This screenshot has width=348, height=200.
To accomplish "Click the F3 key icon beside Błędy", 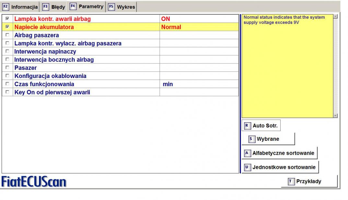I will pyautogui.click(x=45, y=7).
